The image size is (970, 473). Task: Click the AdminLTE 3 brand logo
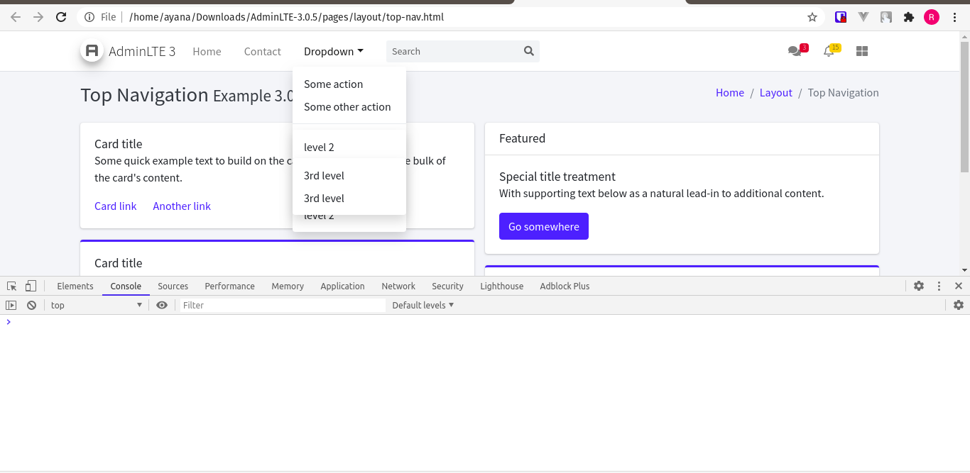pyautogui.click(x=92, y=50)
